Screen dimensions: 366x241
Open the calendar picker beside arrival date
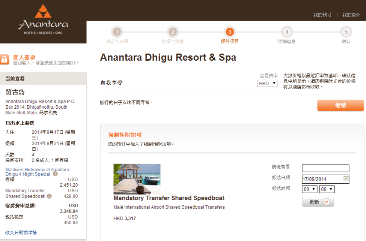tap(346, 179)
